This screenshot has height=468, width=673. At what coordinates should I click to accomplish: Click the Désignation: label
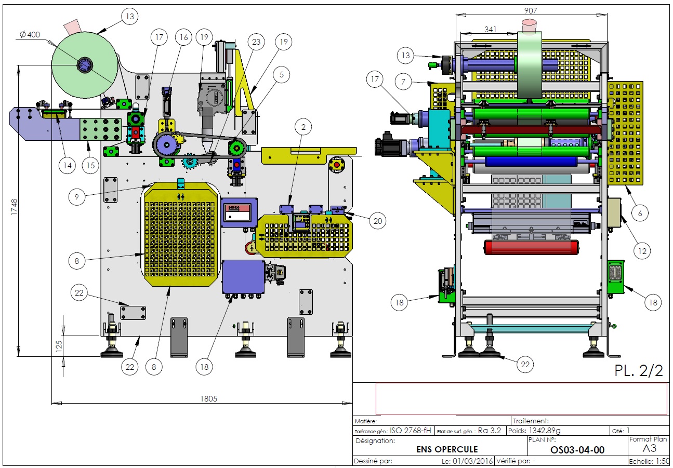tap(375, 441)
